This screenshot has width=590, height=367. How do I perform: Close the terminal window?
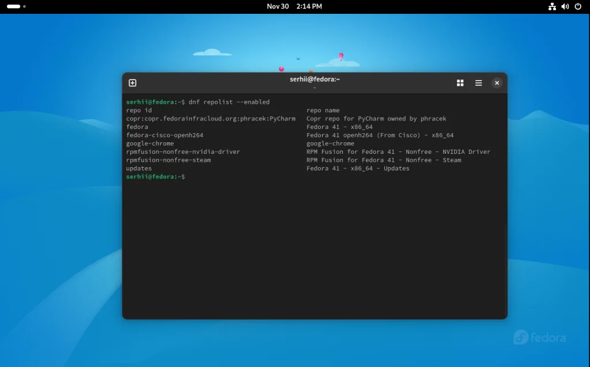[497, 82]
